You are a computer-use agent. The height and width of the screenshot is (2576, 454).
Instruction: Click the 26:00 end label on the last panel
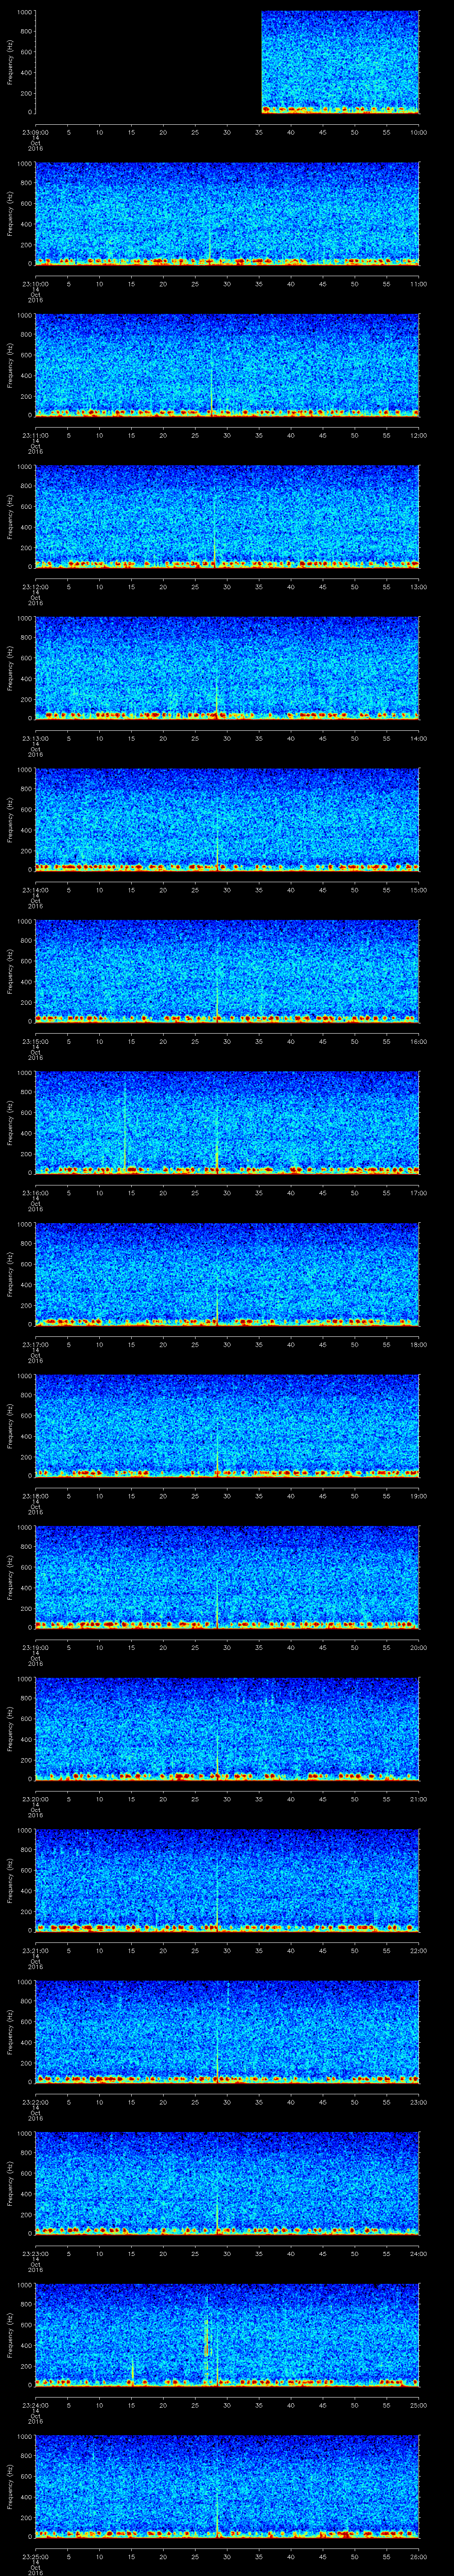(419, 2557)
